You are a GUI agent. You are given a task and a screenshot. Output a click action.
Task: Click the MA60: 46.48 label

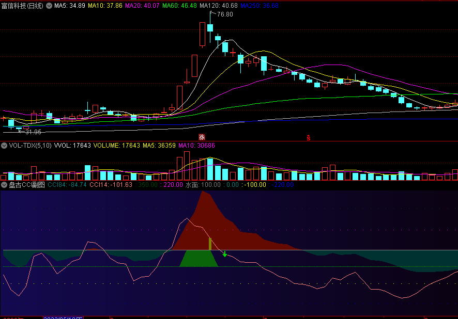[x=179, y=6]
